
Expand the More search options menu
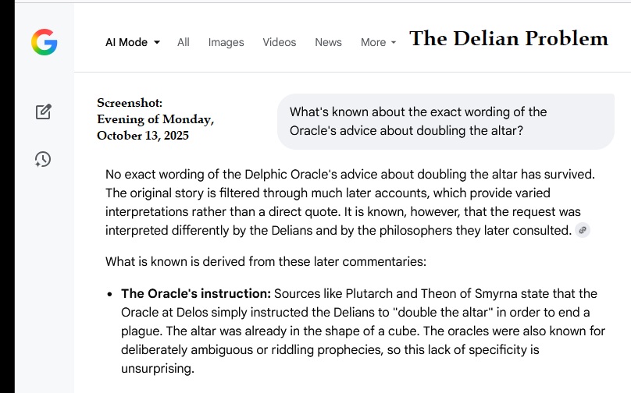pyautogui.click(x=378, y=42)
